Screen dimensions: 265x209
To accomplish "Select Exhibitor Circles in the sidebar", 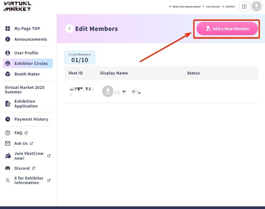I will click(31, 64).
